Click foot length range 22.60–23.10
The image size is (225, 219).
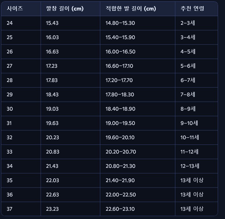(x=120, y=209)
